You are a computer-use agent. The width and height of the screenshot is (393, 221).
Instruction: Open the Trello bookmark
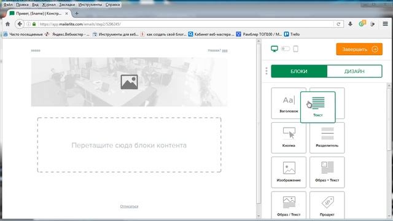tap(292, 34)
